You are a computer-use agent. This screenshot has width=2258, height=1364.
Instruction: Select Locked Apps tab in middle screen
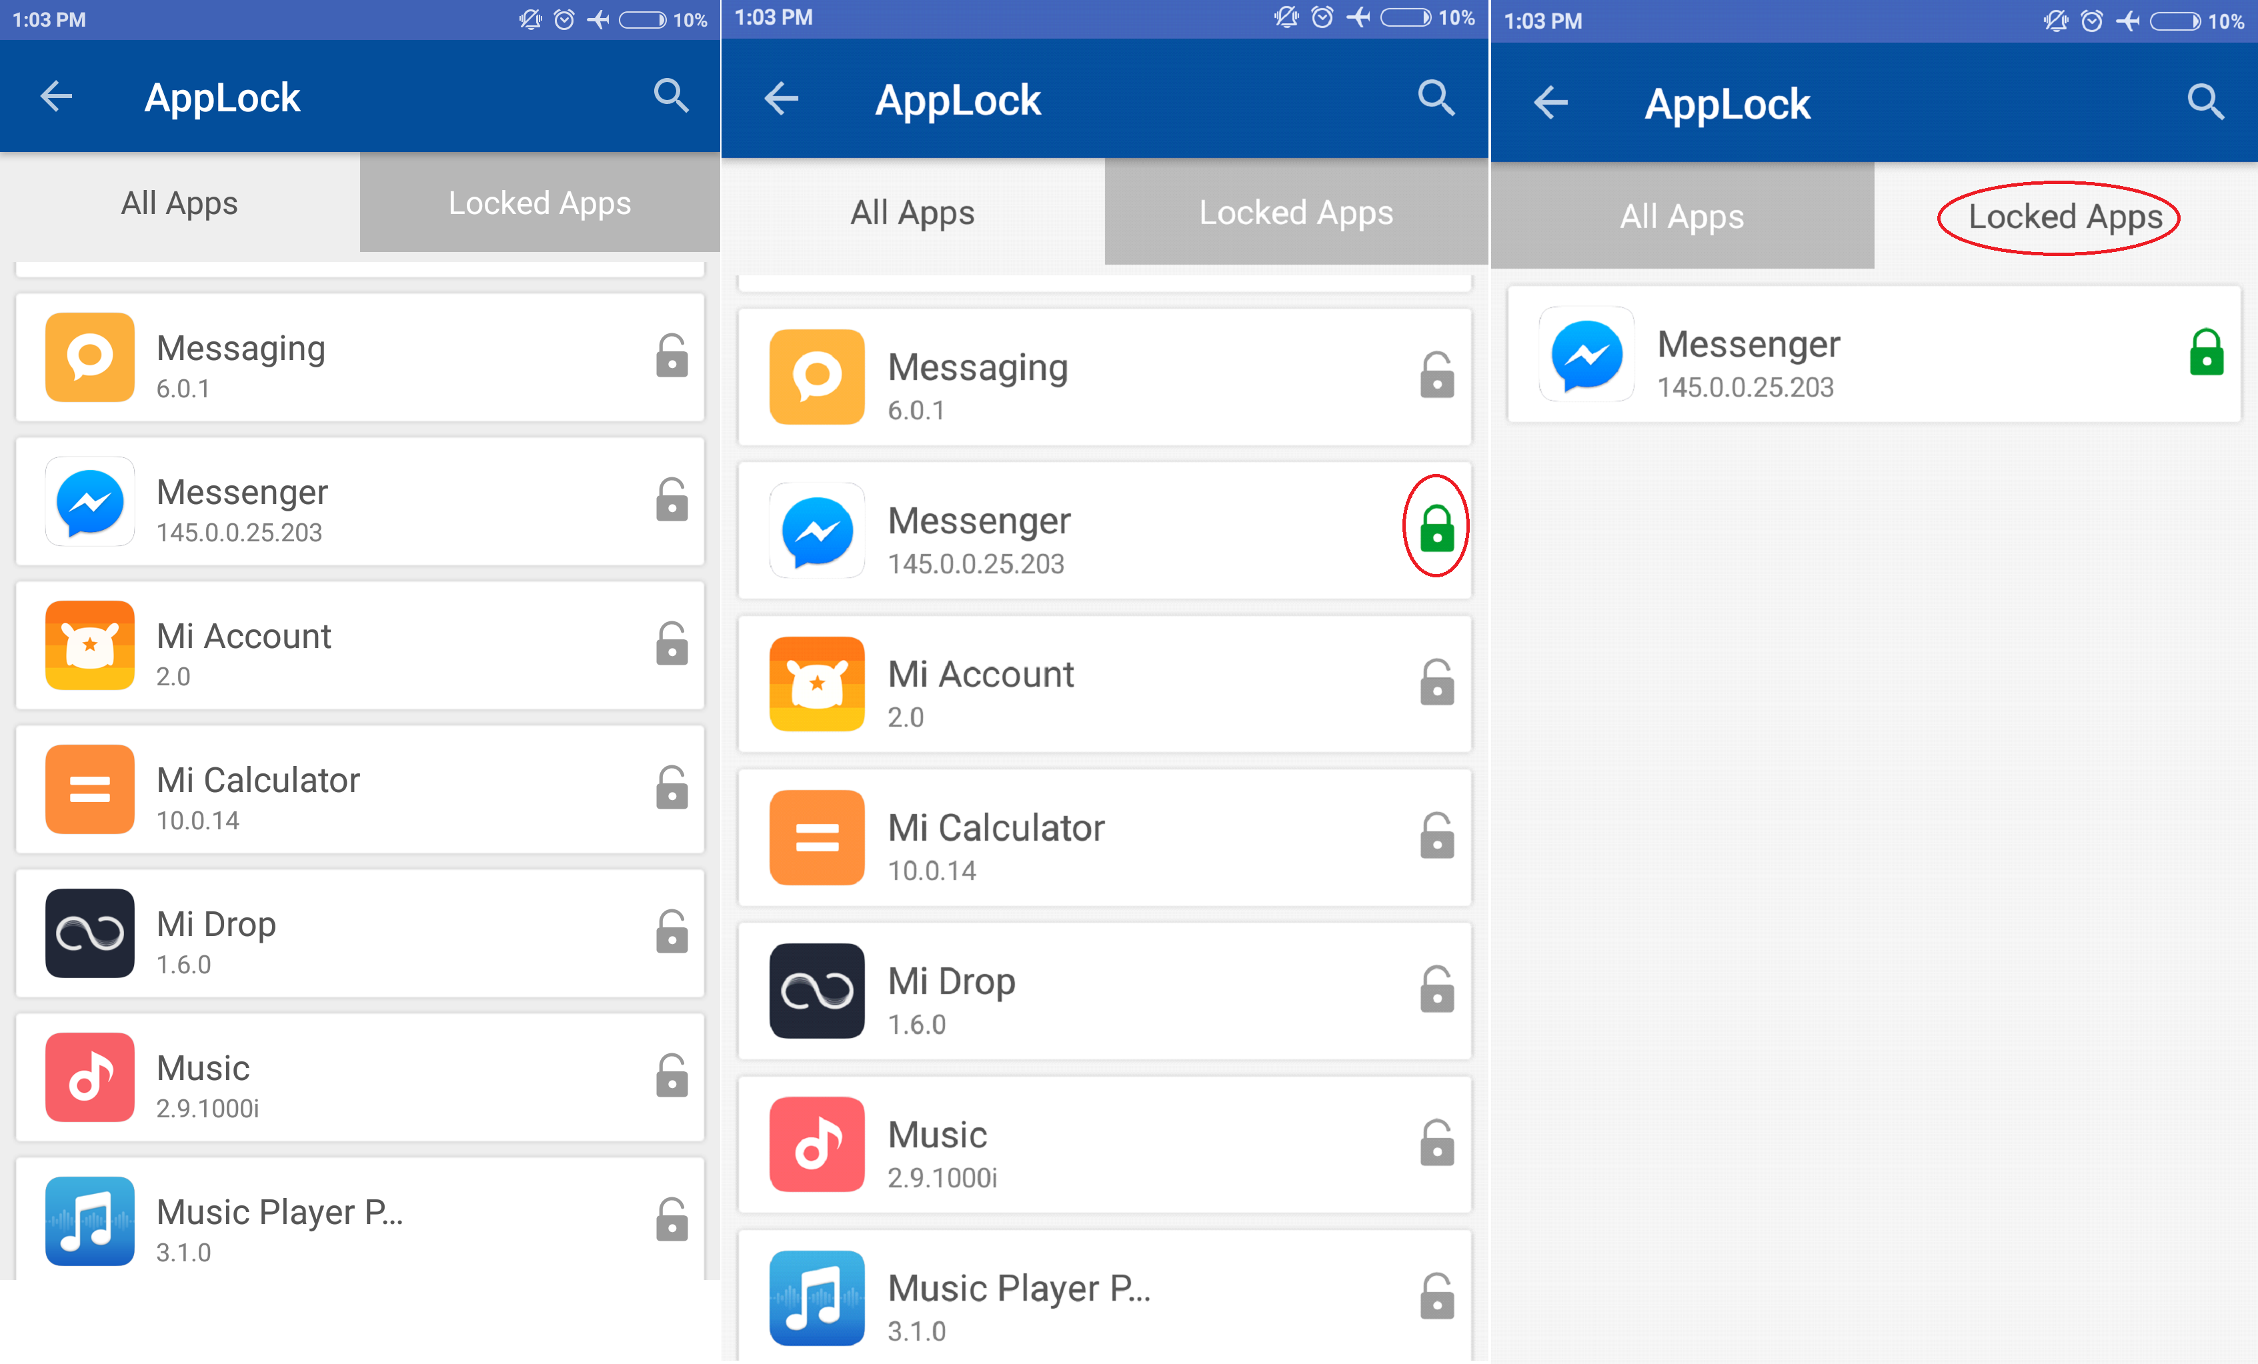(x=1296, y=213)
